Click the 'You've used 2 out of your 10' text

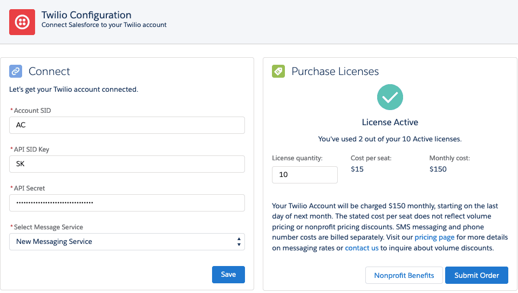(390, 139)
